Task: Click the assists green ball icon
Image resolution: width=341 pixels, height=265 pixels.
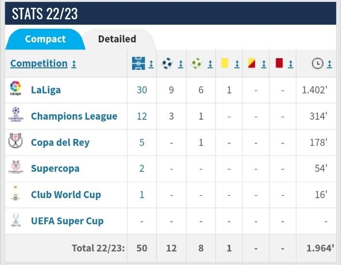Action: pyautogui.click(x=196, y=63)
